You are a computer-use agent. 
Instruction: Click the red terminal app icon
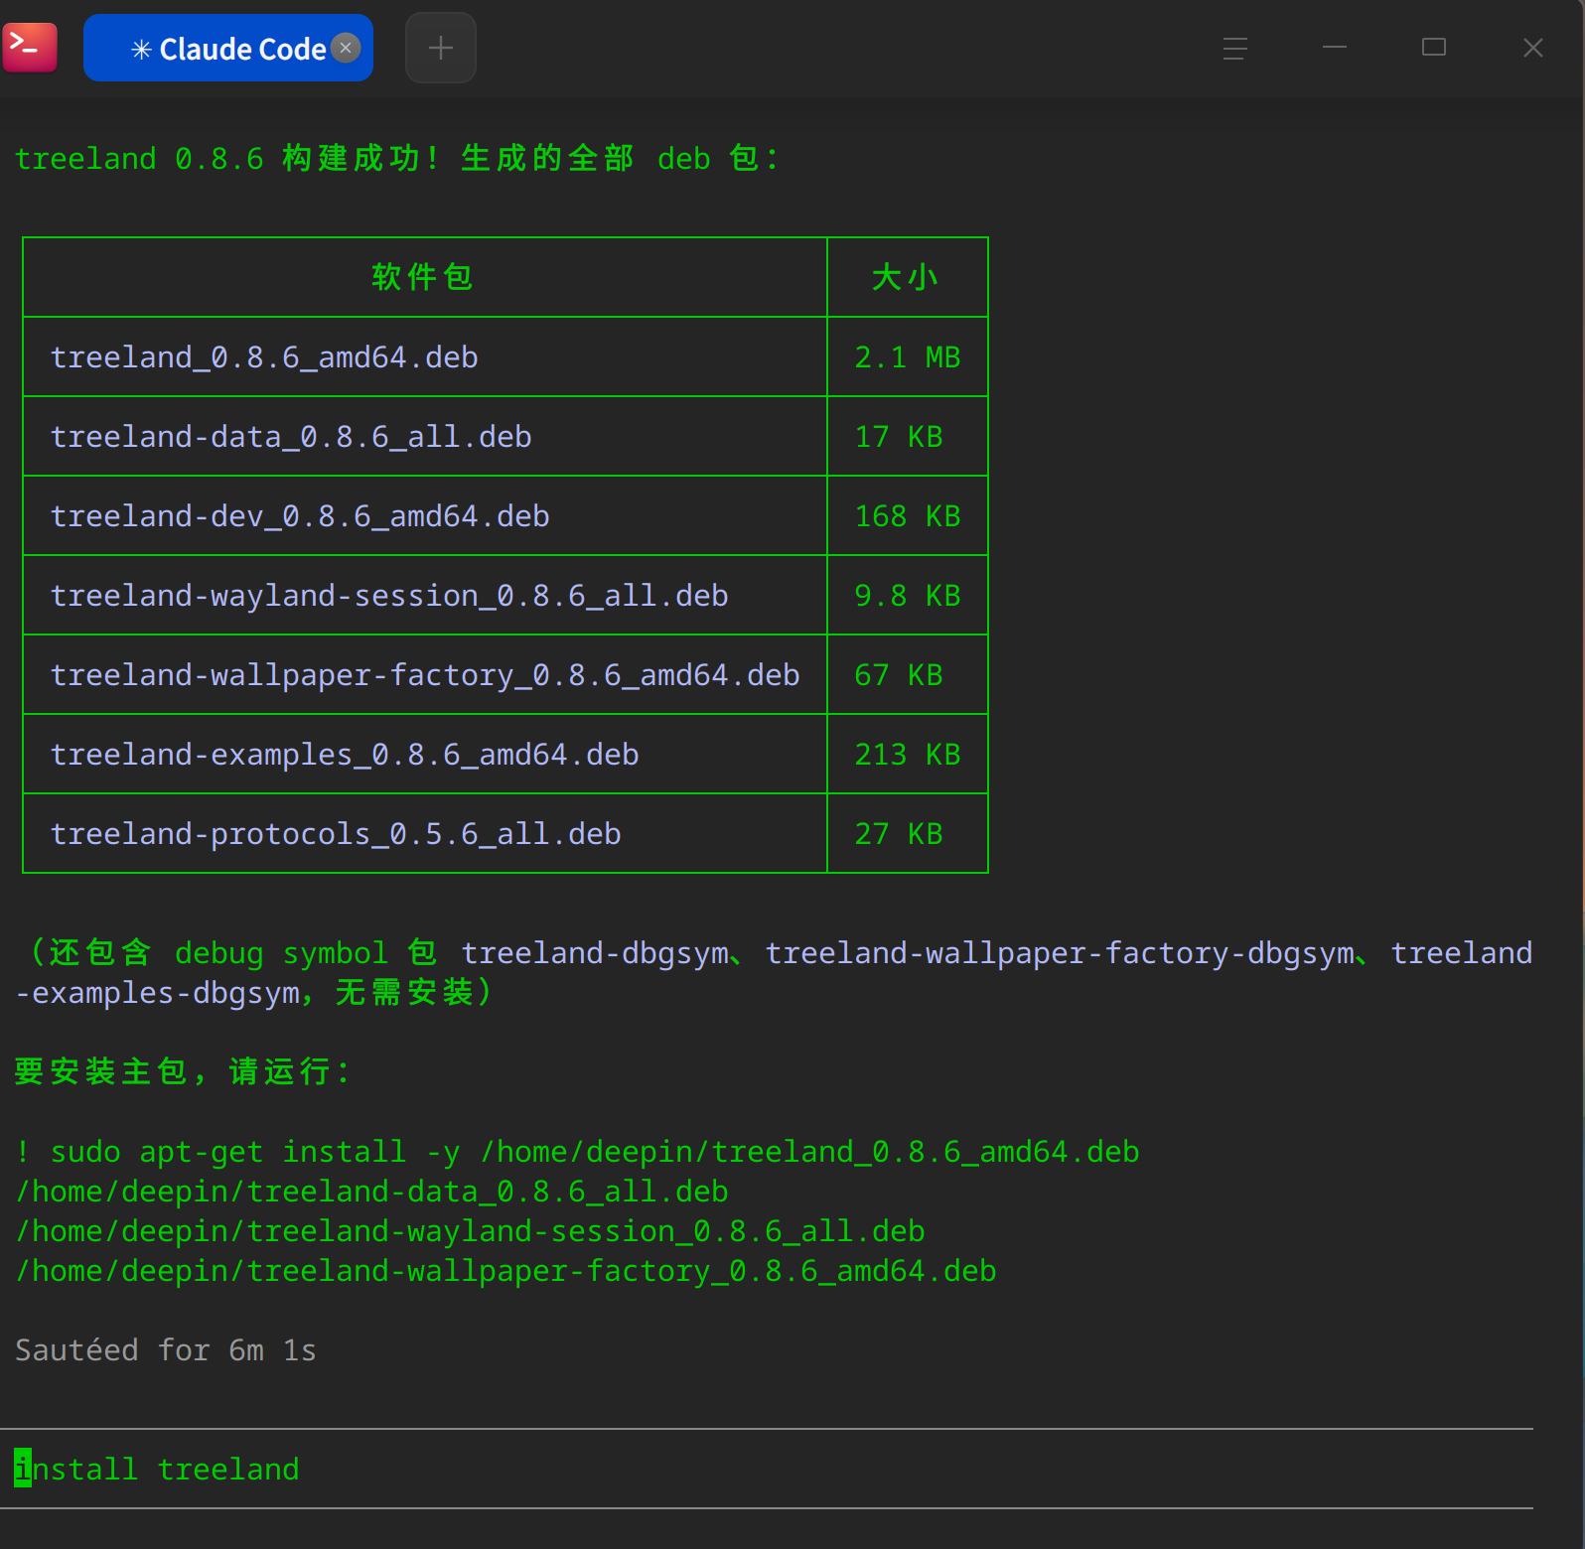(30, 47)
